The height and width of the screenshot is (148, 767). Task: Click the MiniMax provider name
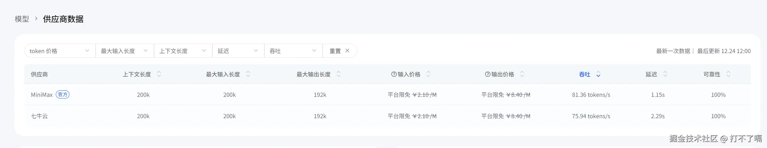coord(42,95)
